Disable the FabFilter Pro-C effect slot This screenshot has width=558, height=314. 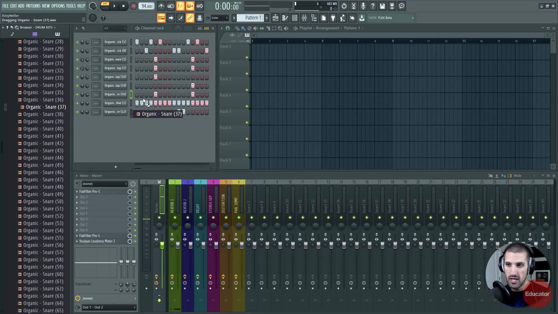[x=135, y=192]
